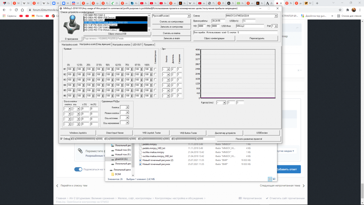Click the joystick logo image
The width and height of the screenshot is (364, 205).
click(71, 24)
